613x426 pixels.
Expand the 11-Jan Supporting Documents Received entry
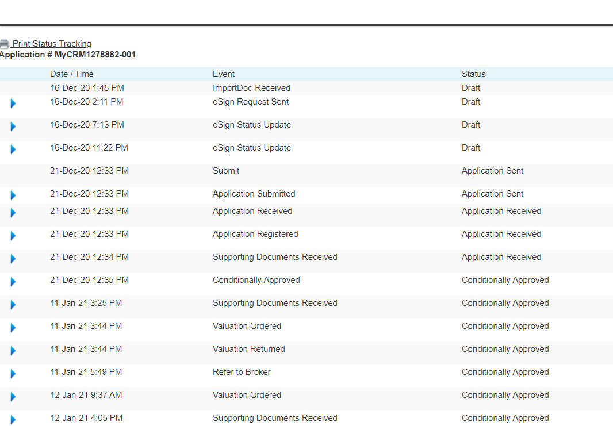(x=12, y=305)
